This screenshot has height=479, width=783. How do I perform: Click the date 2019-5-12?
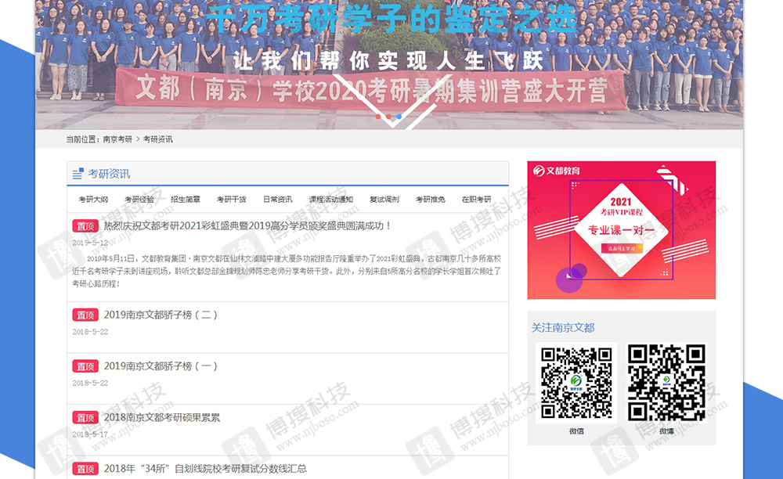pyautogui.click(x=90, y=243)
